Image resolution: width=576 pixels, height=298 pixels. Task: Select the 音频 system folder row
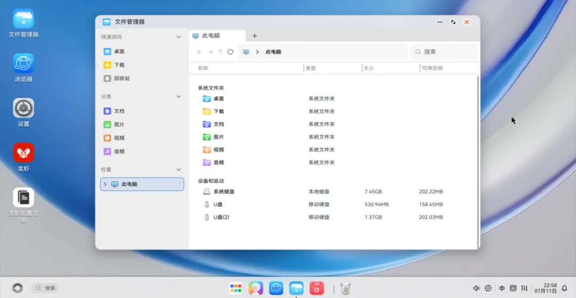coord(334,162)
